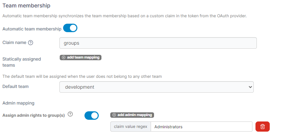Click the Assign admin rights to group(s) label
This screenshot has height=135, width=304.
(x=34, y=115)
